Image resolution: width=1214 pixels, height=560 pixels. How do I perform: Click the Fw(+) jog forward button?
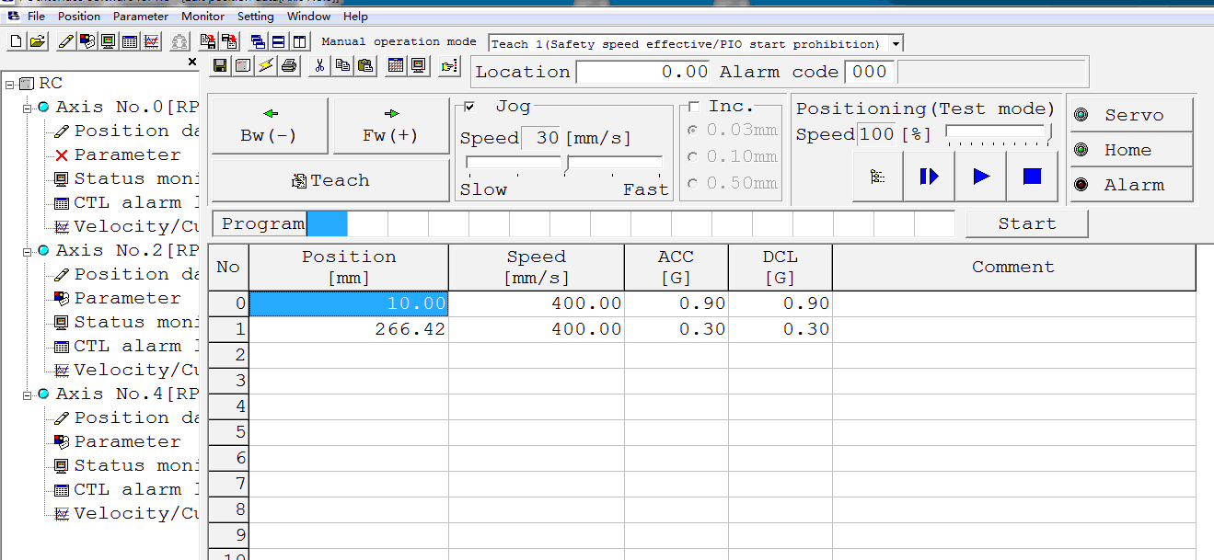[390, 126]
